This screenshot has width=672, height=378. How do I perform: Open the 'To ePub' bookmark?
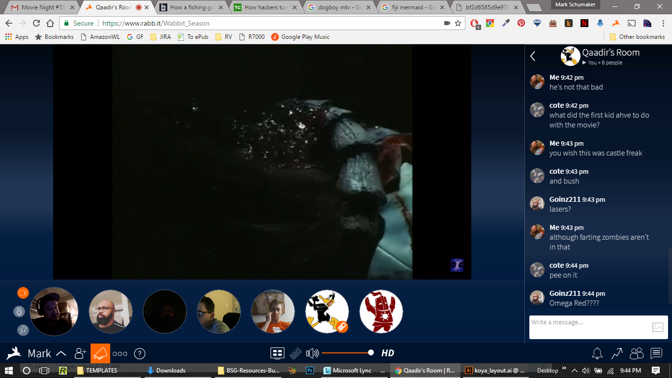tap(193, 37)
